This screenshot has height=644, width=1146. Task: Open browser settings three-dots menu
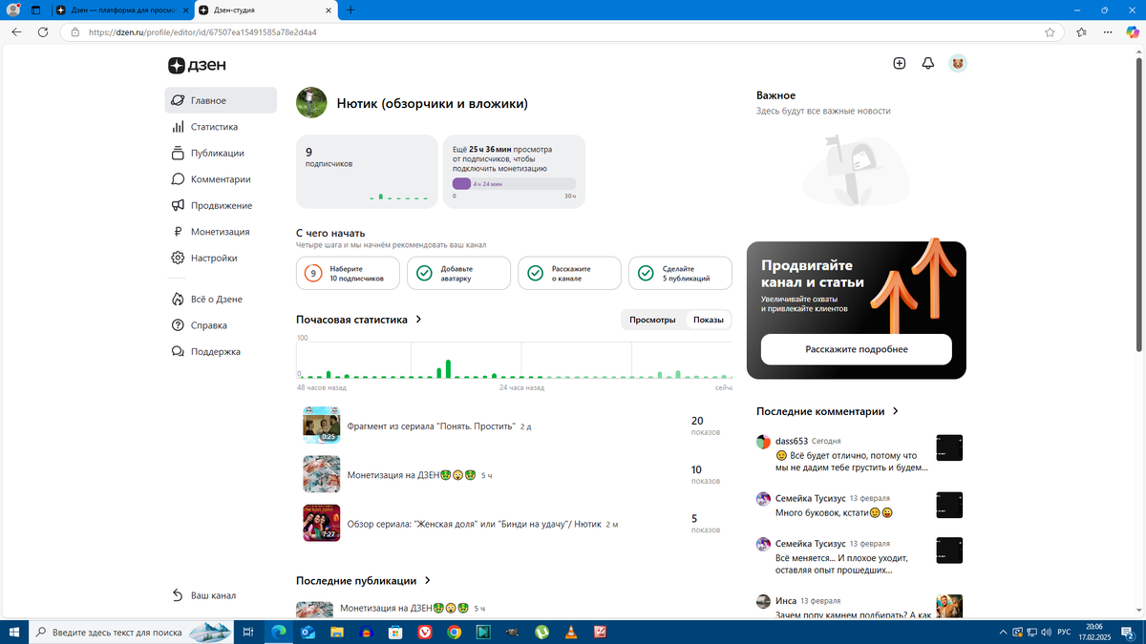coord(1108,31)
